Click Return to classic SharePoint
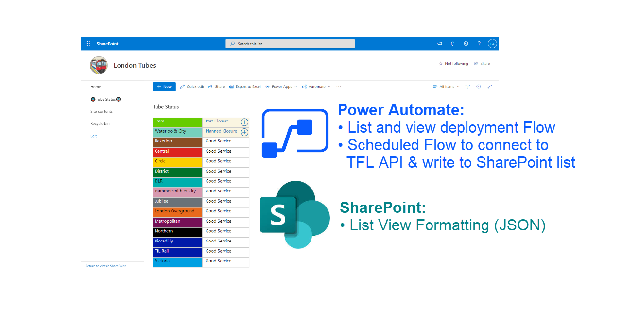The height and width of the screenshot is (311, 622). coord(106,266)
